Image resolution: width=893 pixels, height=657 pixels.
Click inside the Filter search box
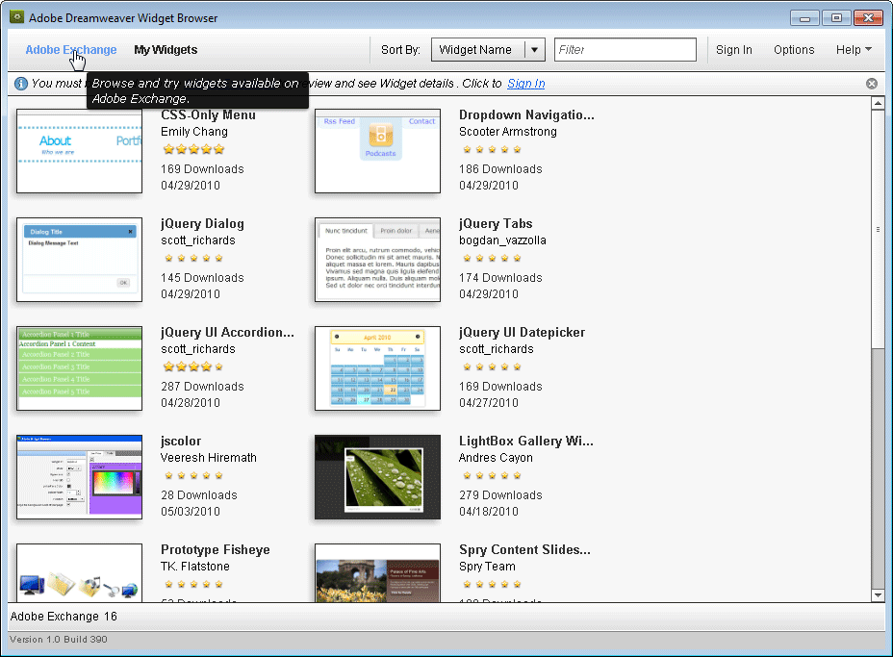[x=625, y=48]
